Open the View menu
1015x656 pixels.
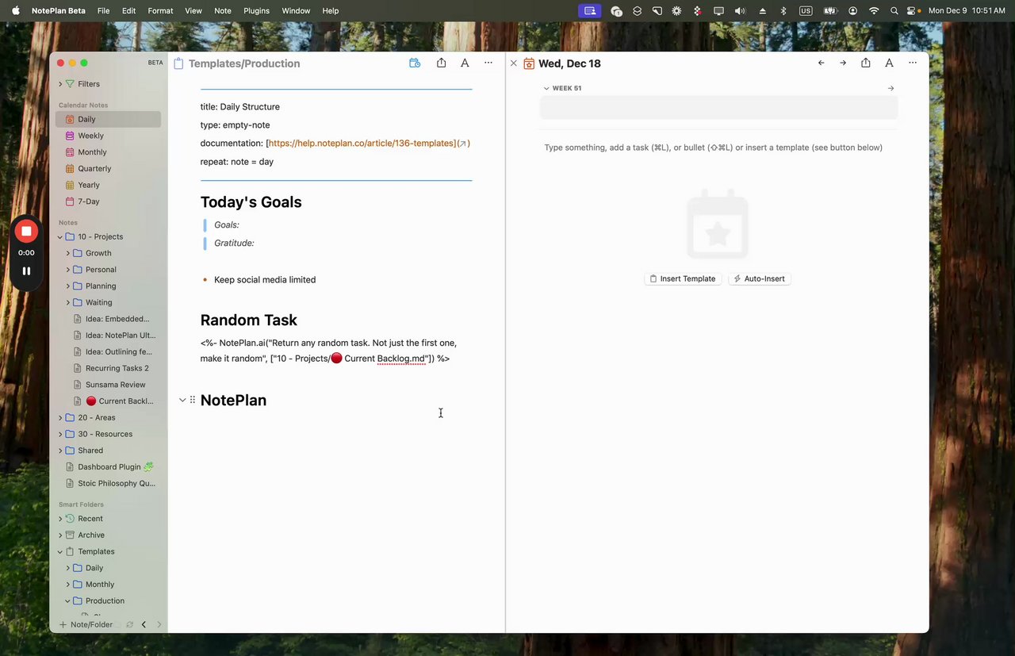pos(193,11)
